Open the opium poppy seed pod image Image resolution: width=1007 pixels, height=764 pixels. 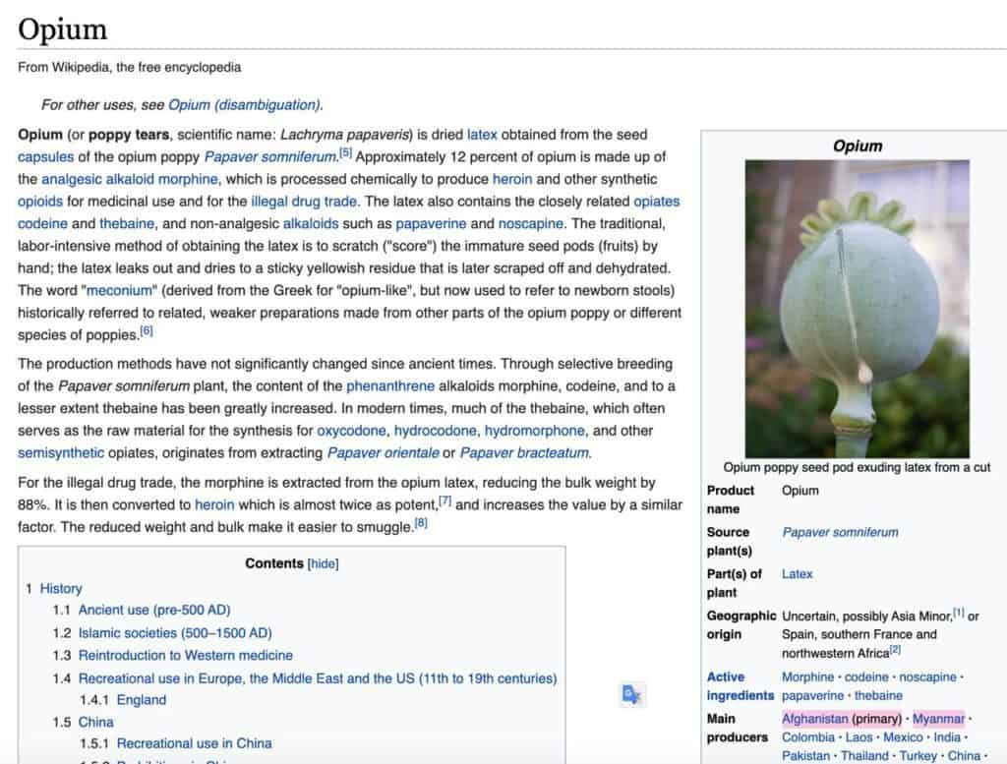[x=857, y=309]
